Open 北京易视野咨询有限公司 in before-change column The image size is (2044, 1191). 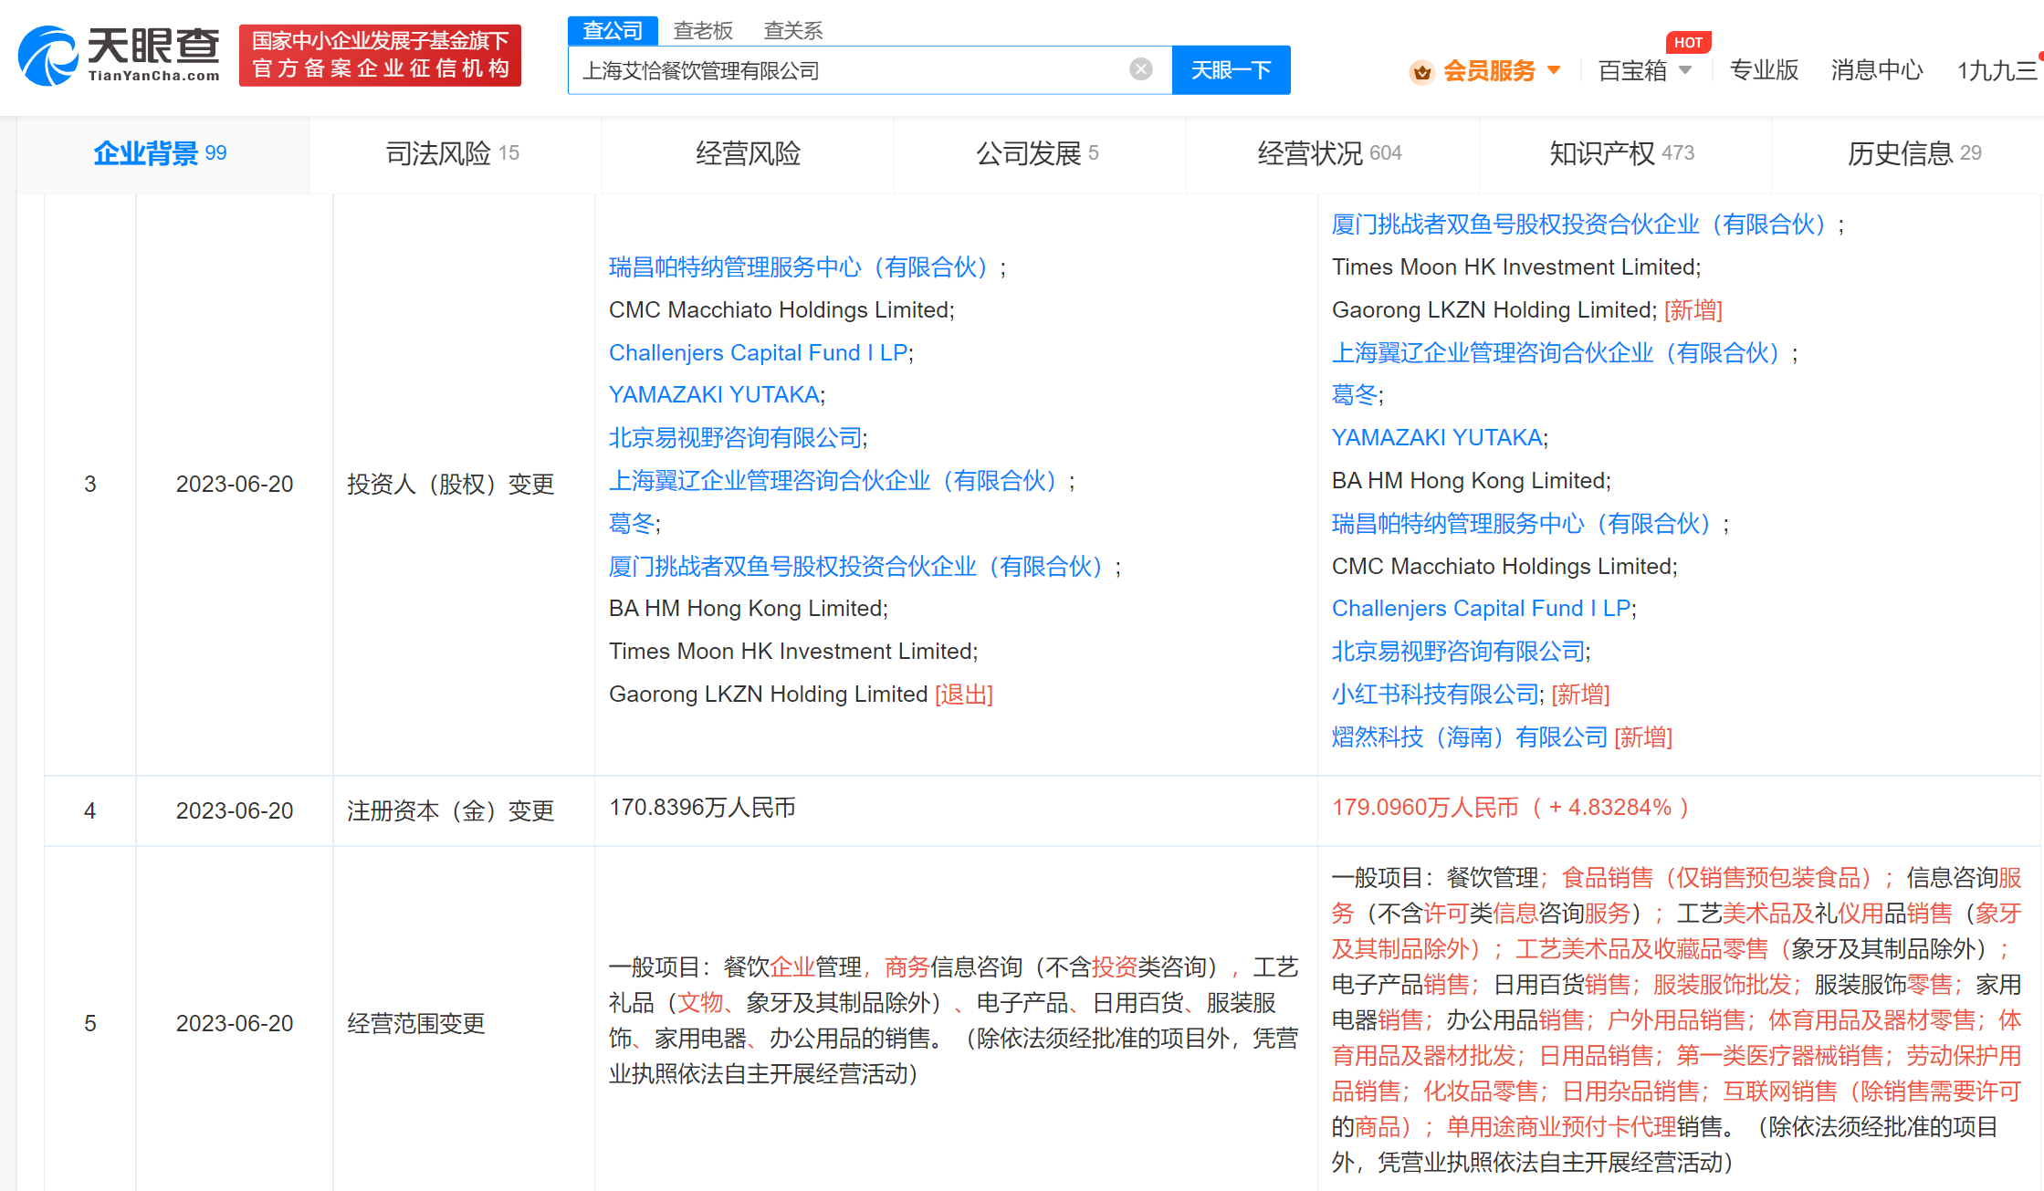tap(735, 438)
